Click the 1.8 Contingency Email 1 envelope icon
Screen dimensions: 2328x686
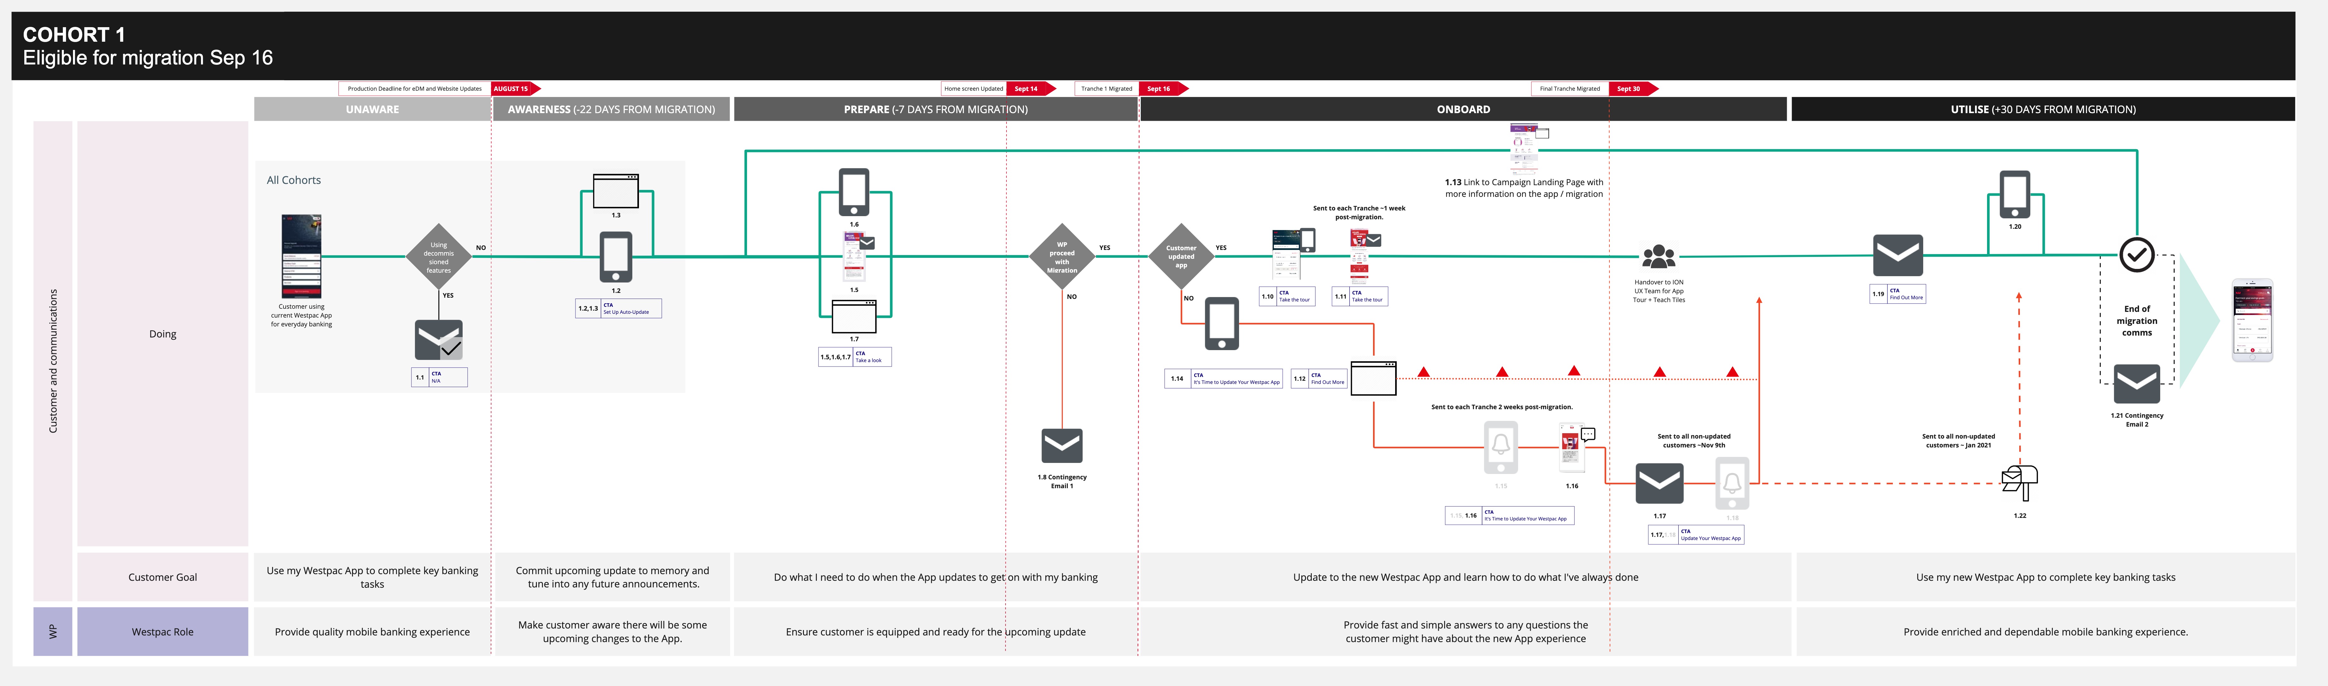1062,446
